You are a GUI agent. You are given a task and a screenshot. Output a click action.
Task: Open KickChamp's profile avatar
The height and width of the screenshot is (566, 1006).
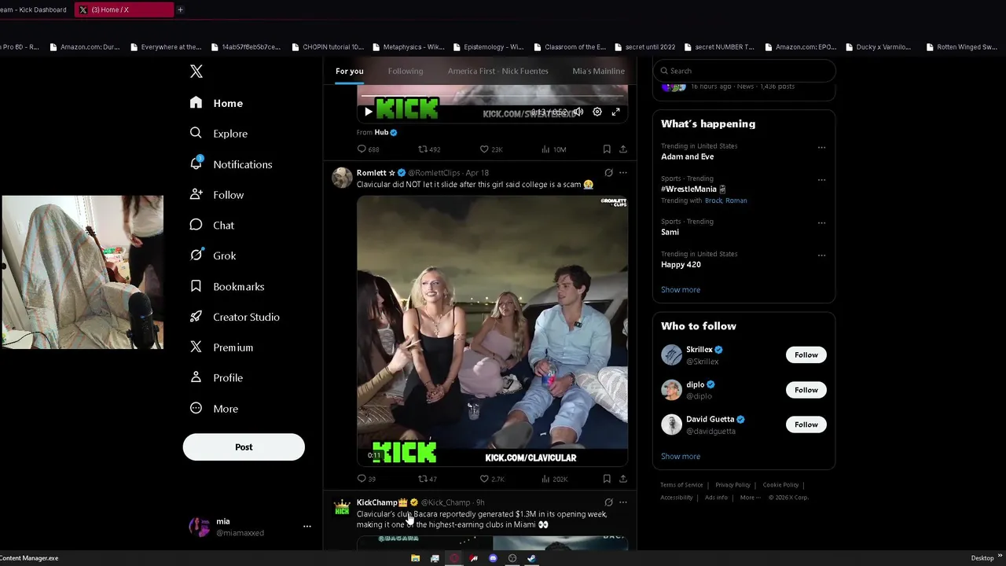(342, 508)
